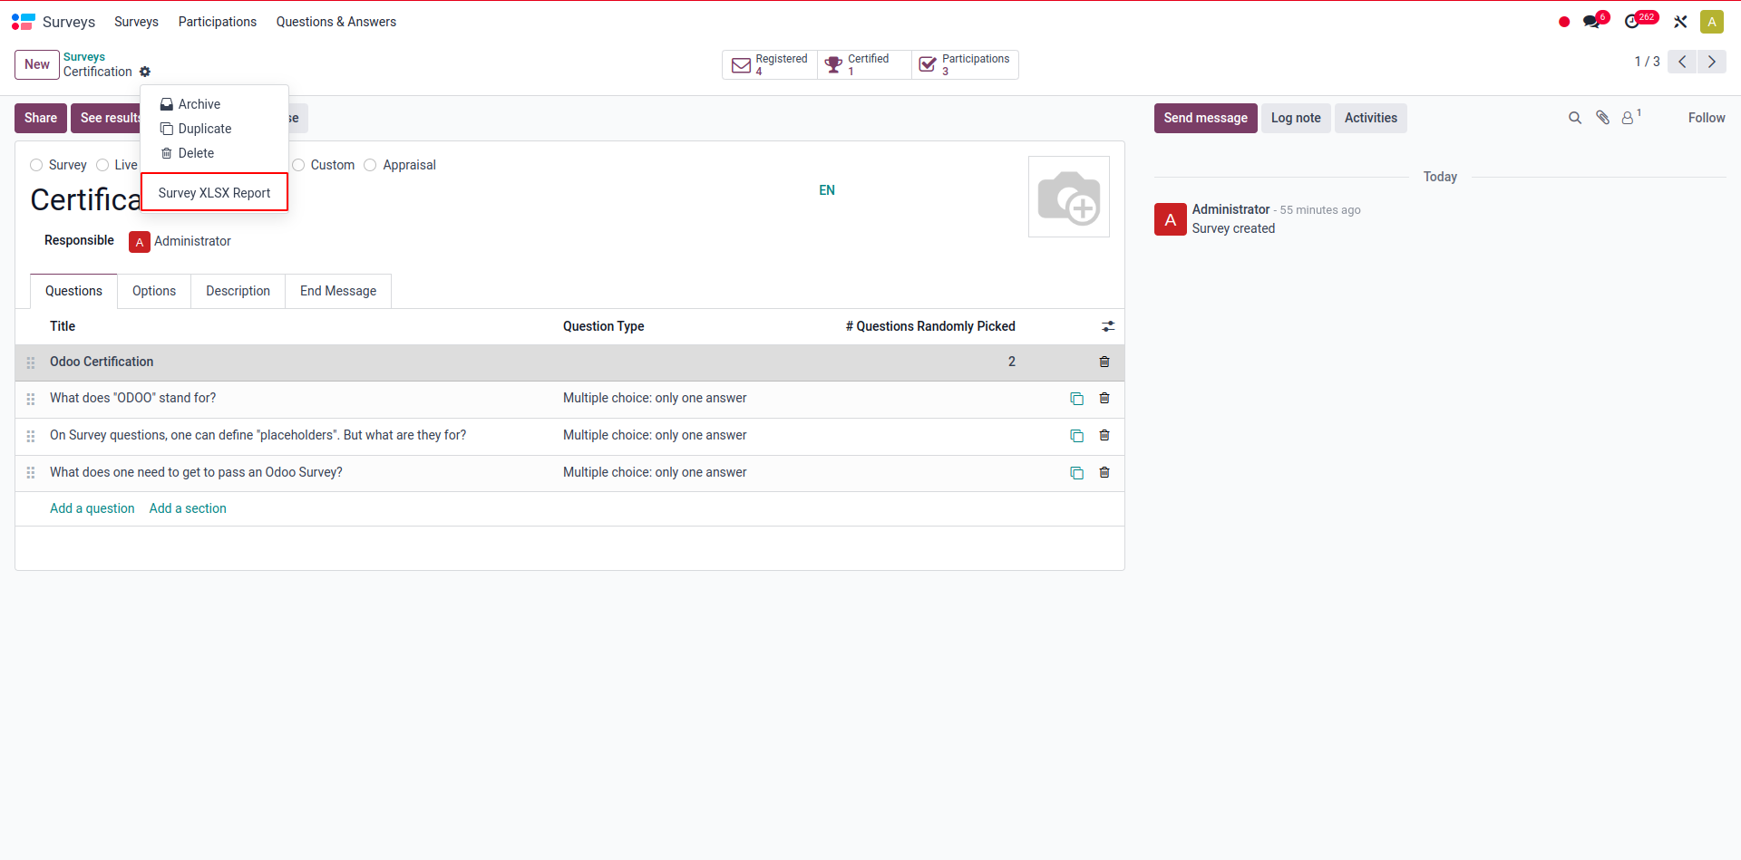Click the Add a question link
Image resolution: width=1741 pixels, height=860 pixels.
click(92, 508)
